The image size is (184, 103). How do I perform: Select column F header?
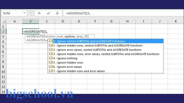(x=95, y=21)
